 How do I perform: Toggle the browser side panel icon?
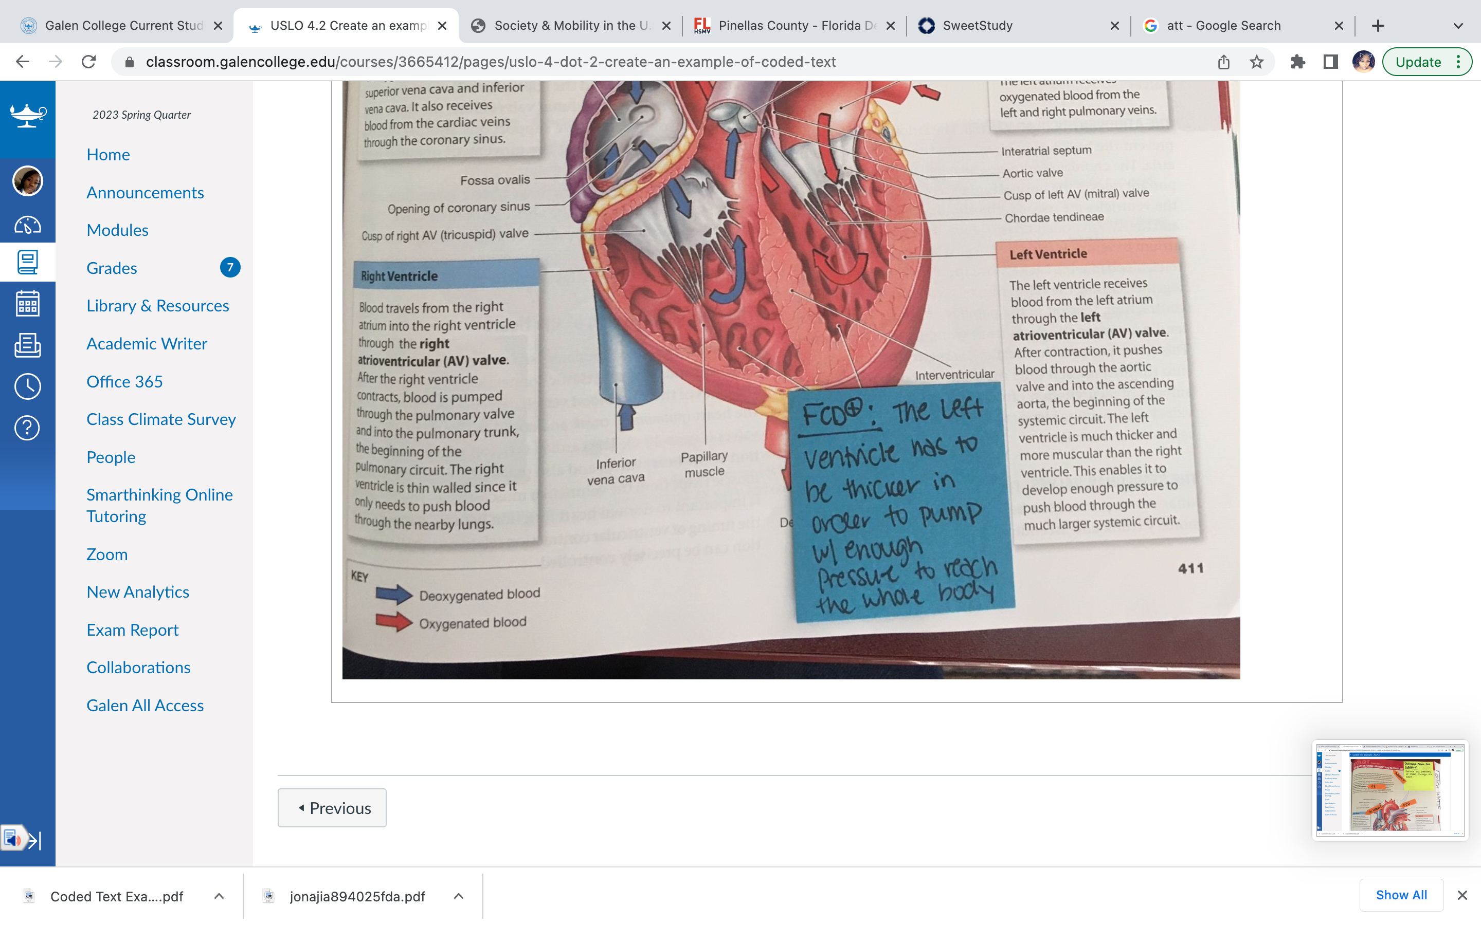point(1330,62)
